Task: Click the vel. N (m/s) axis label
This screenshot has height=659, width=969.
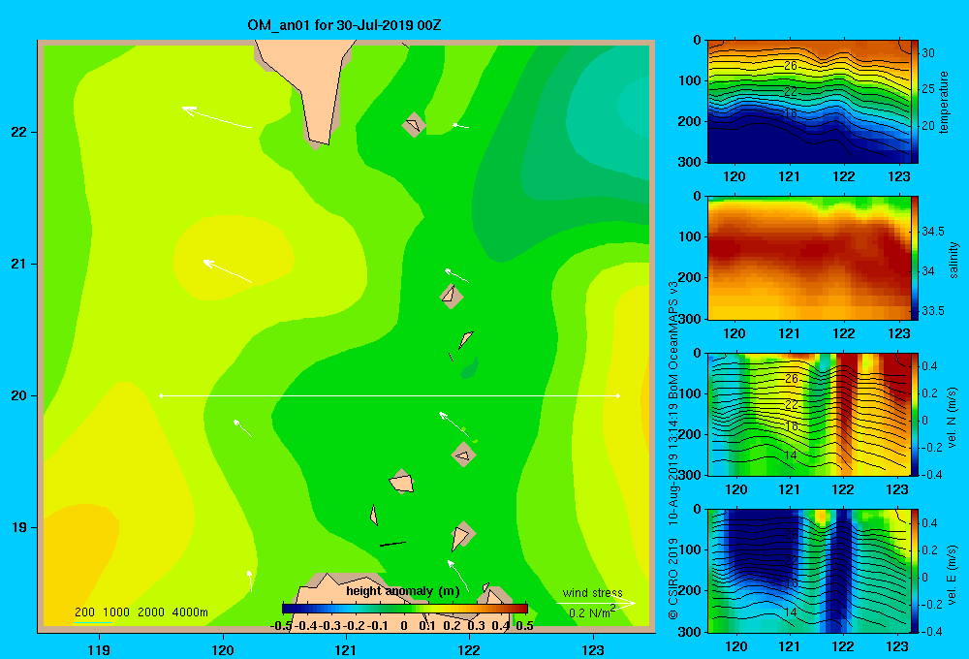Action: (x=952, y=418)
